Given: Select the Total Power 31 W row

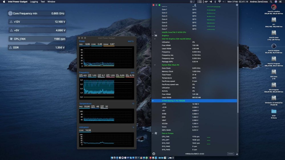Looking at the screenshot, I should (x=194, y=75).
